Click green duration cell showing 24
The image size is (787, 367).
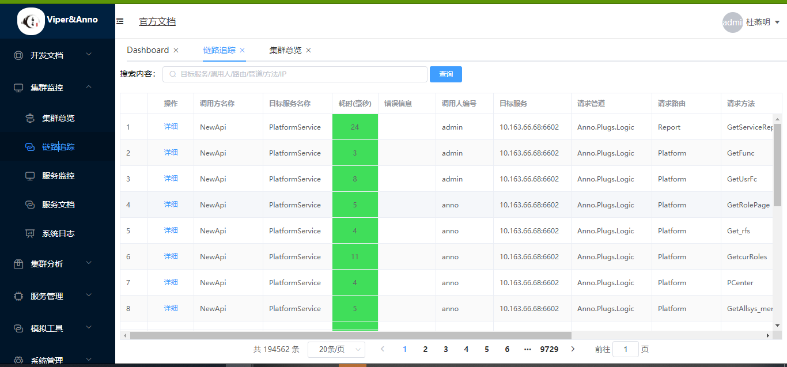(355, 127)
